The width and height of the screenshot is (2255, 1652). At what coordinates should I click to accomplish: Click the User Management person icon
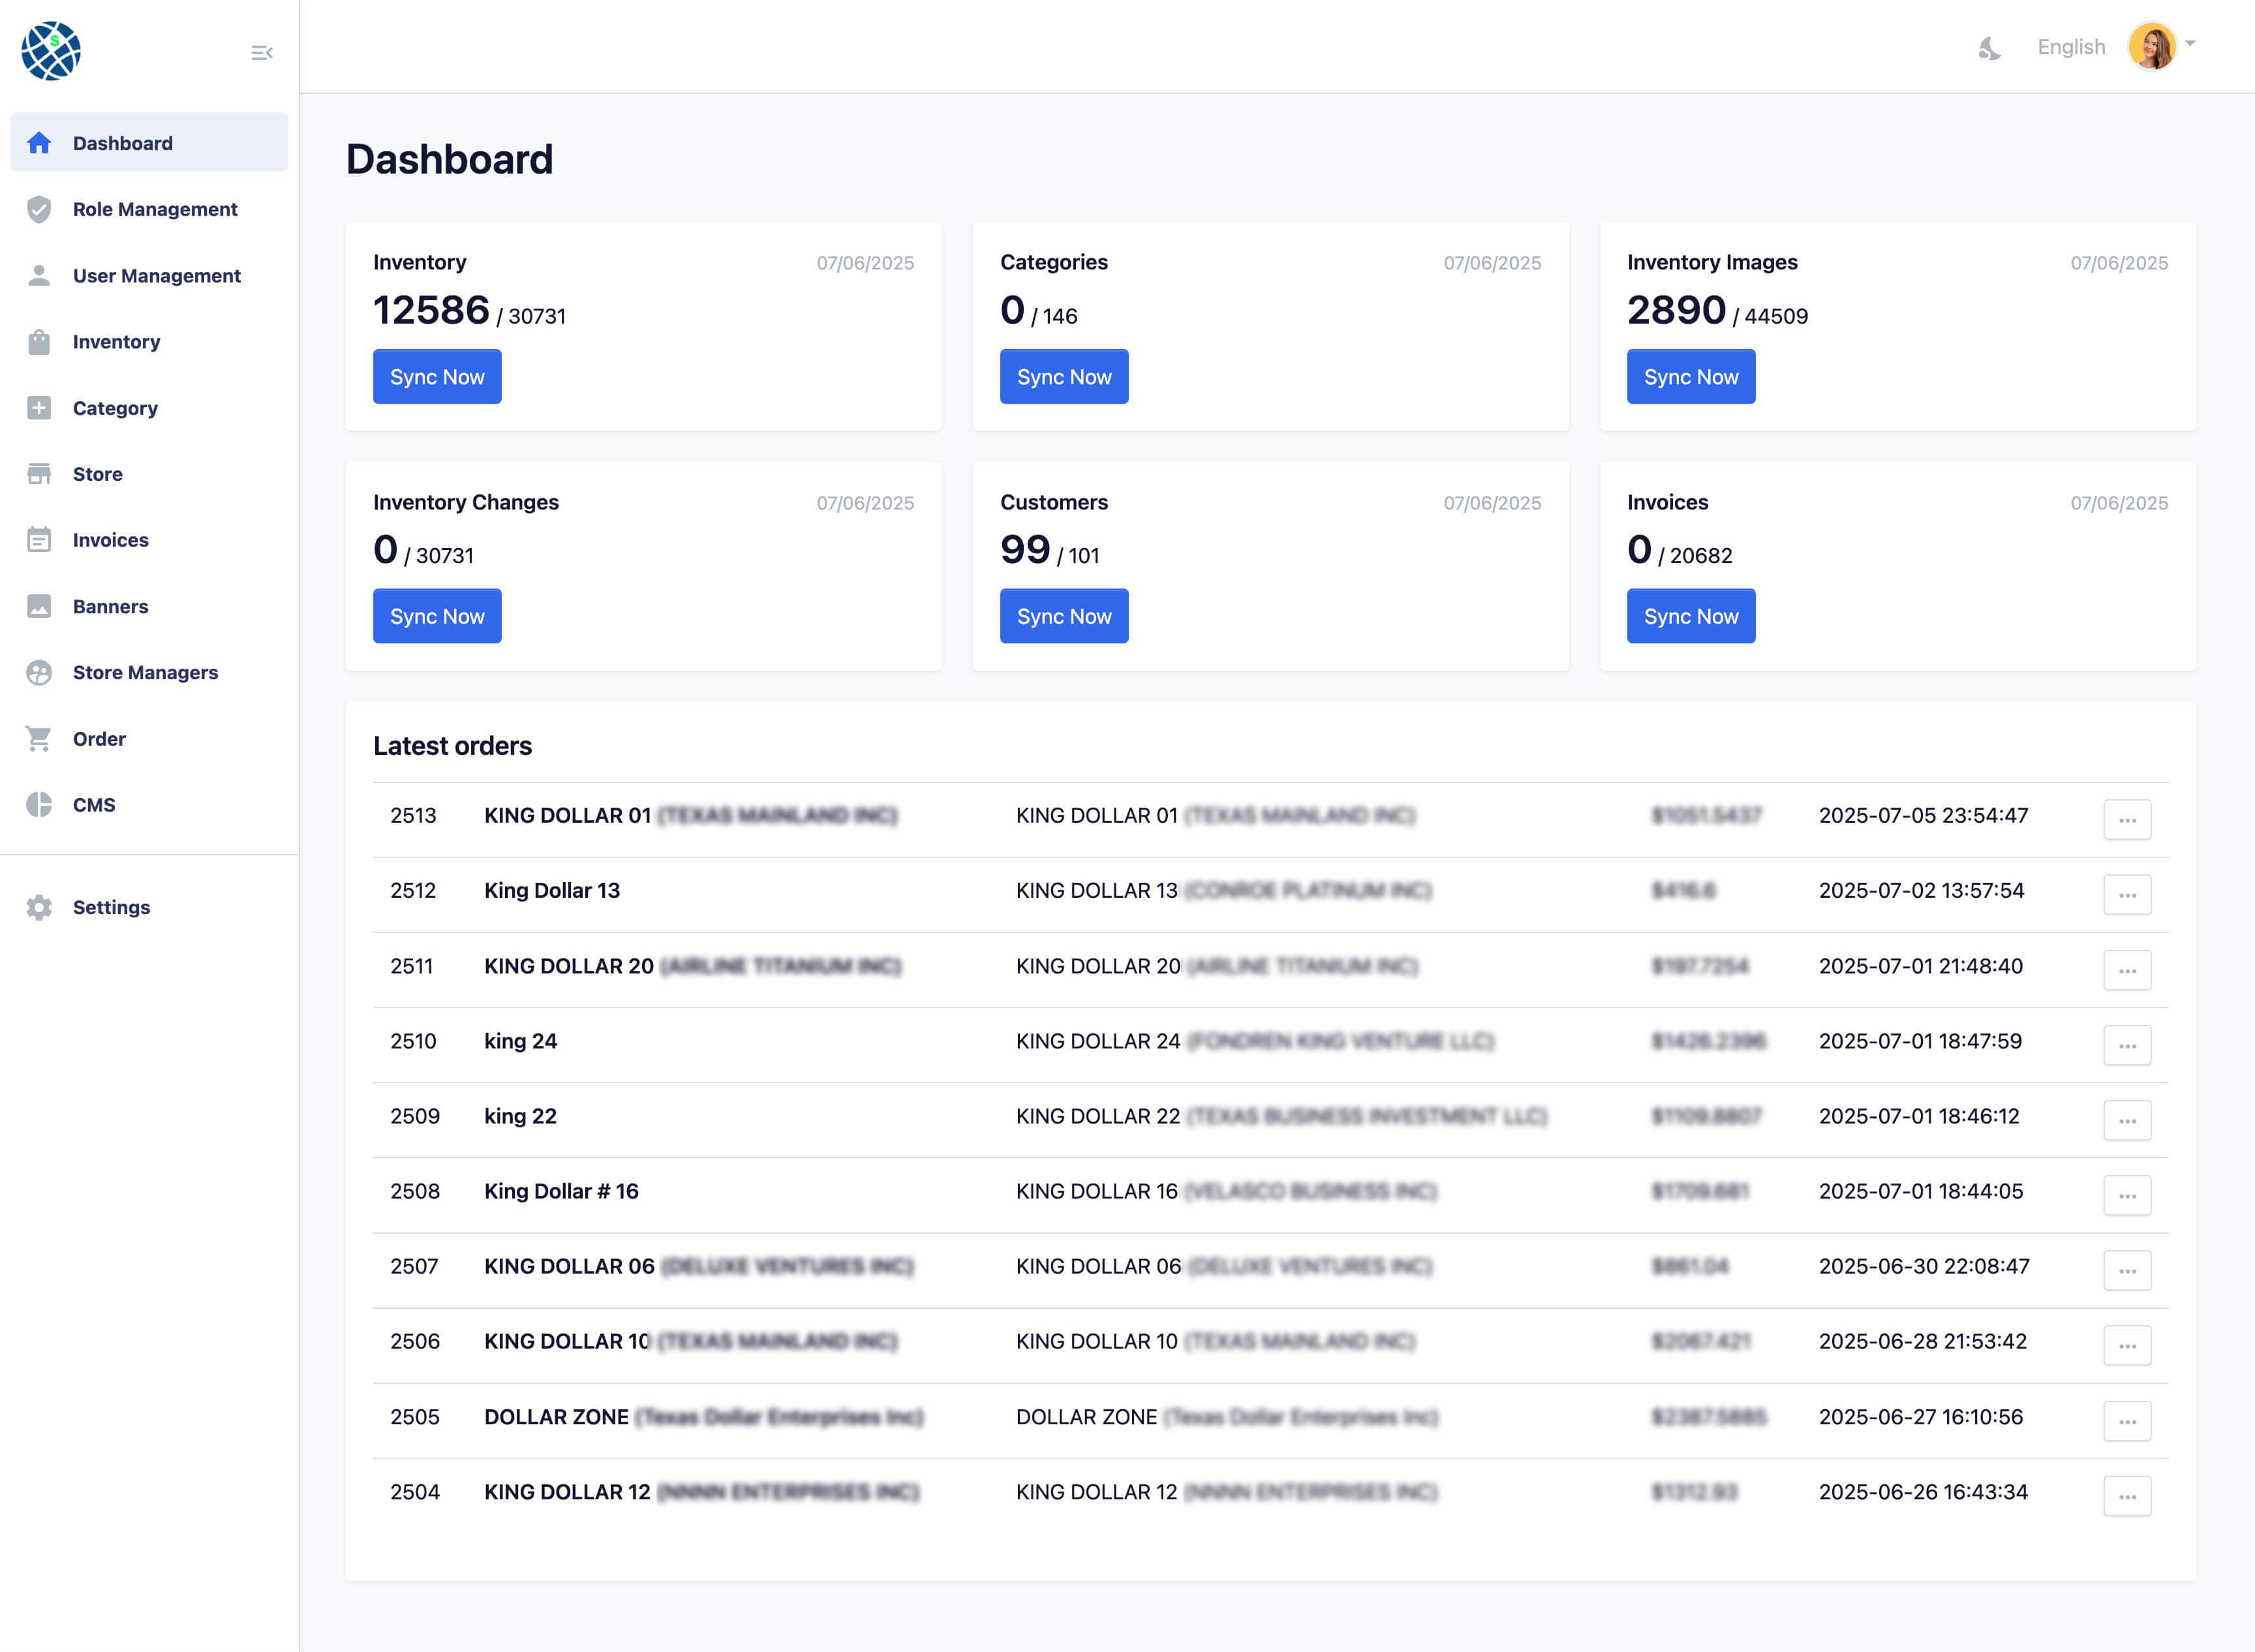point(39,276)
